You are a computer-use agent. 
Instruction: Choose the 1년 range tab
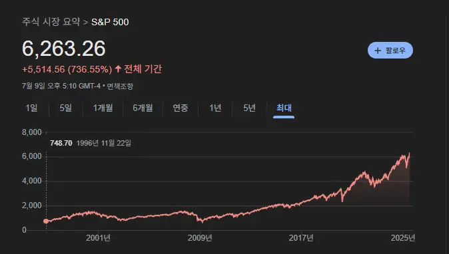click(215, 108)
